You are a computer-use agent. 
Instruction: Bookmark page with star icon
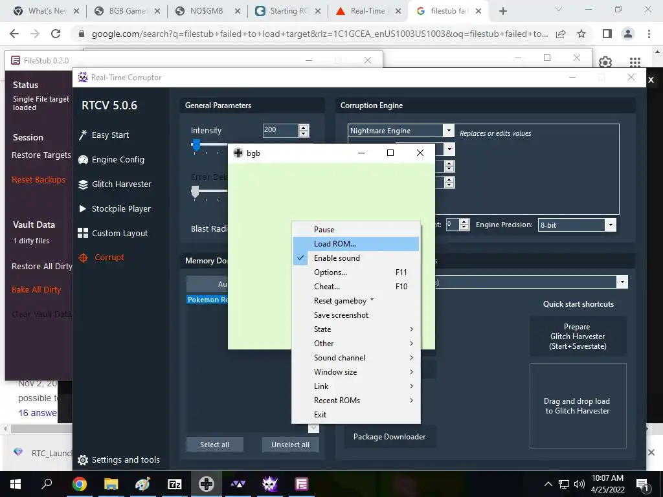(x=581, y=34)
